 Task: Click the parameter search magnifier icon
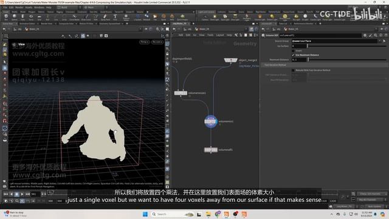coord(376,35)
